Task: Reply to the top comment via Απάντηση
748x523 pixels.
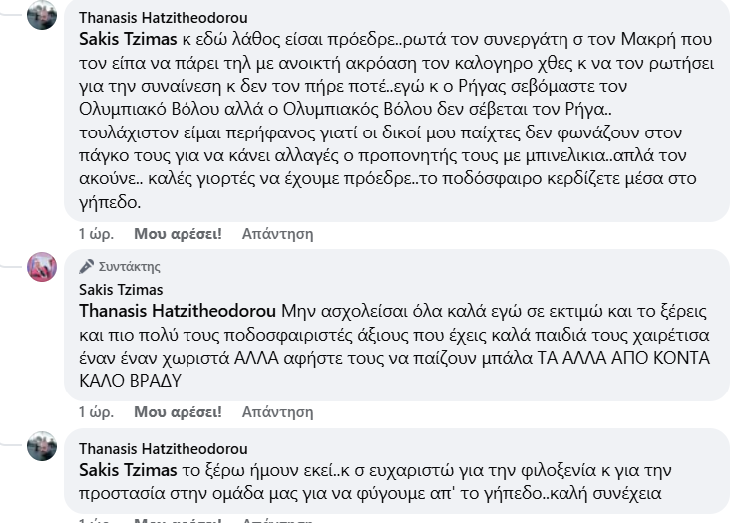Action: coord(277,233)
